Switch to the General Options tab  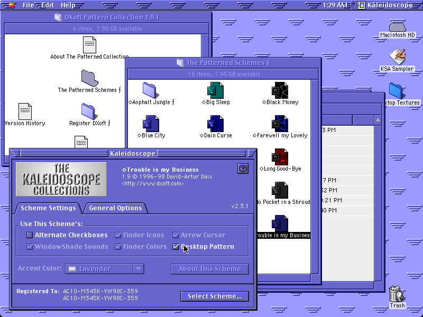(115, 208)
